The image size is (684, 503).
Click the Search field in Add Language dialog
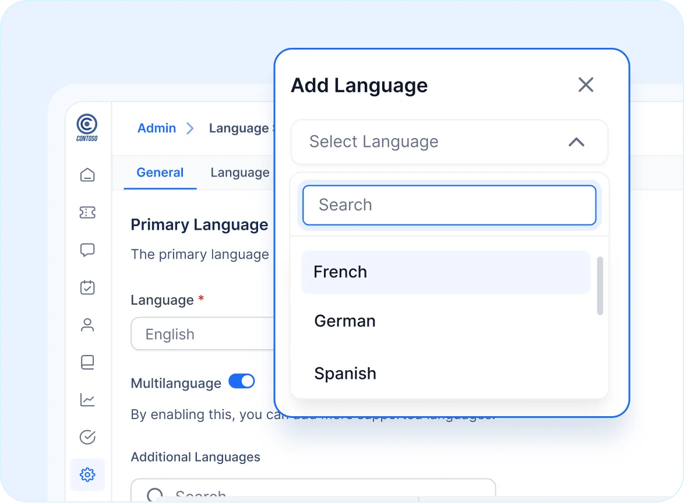pos(449,205)
